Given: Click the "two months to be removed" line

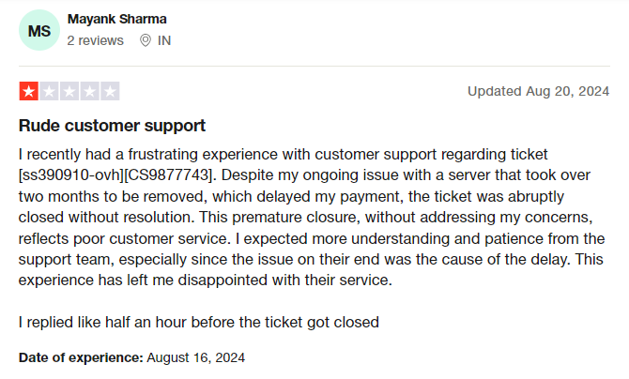Looking at the screenshot, I should pos(141,196).
